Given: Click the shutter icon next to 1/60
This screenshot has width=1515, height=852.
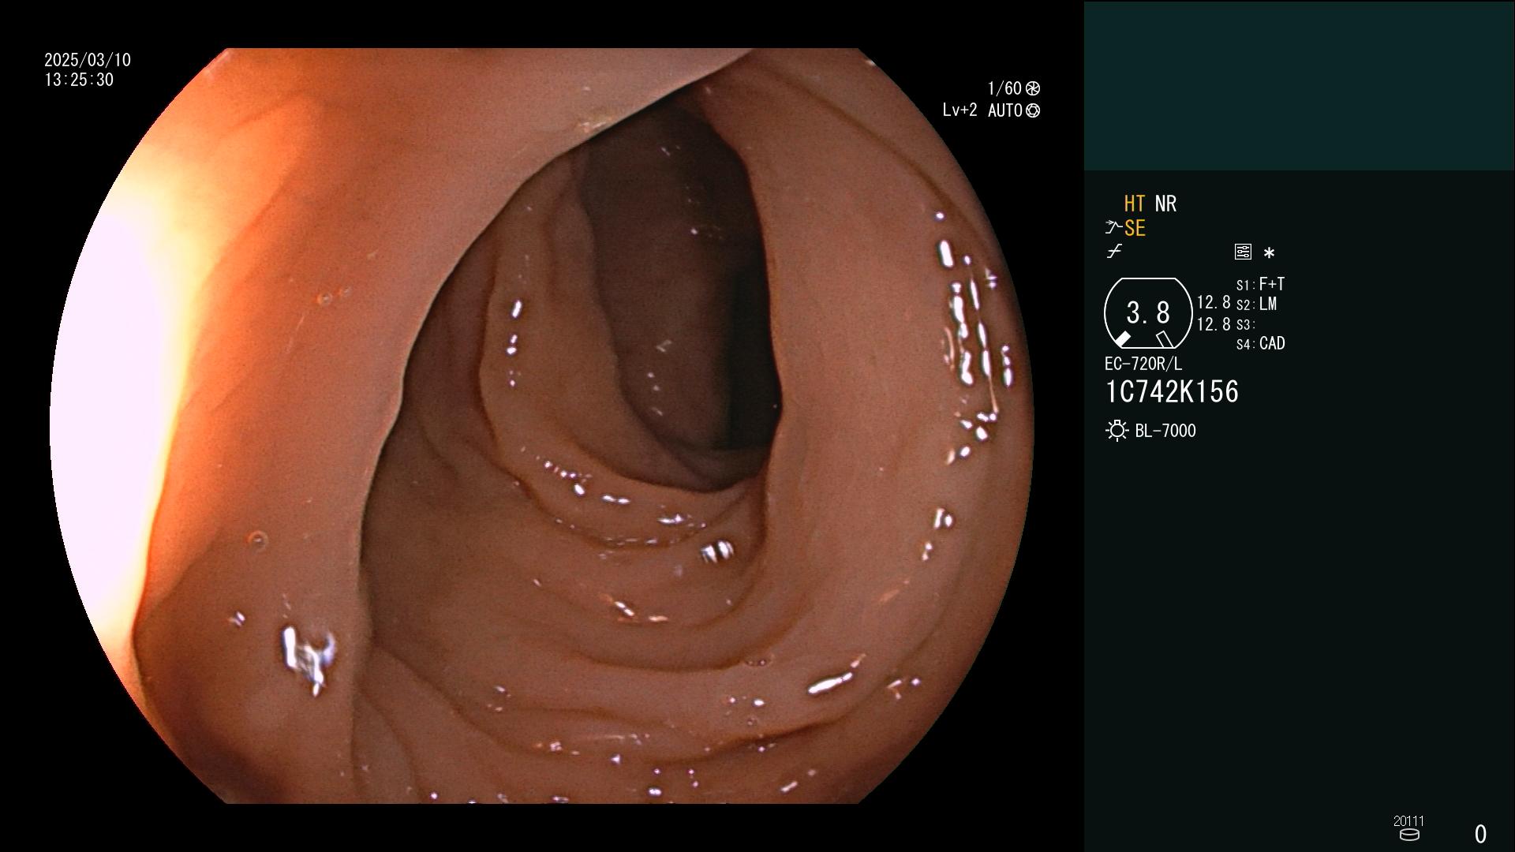Looking at the screenshot, I should pyautogui.click(x=1032, y=88).
